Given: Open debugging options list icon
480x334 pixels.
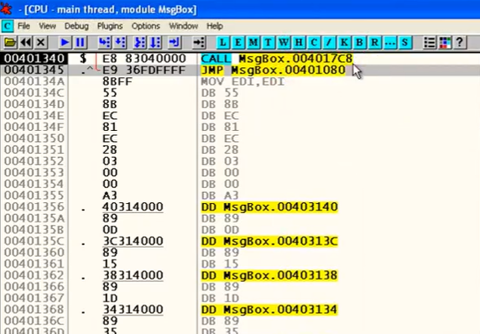Looking at the screenshot, I should pos(430,42).
